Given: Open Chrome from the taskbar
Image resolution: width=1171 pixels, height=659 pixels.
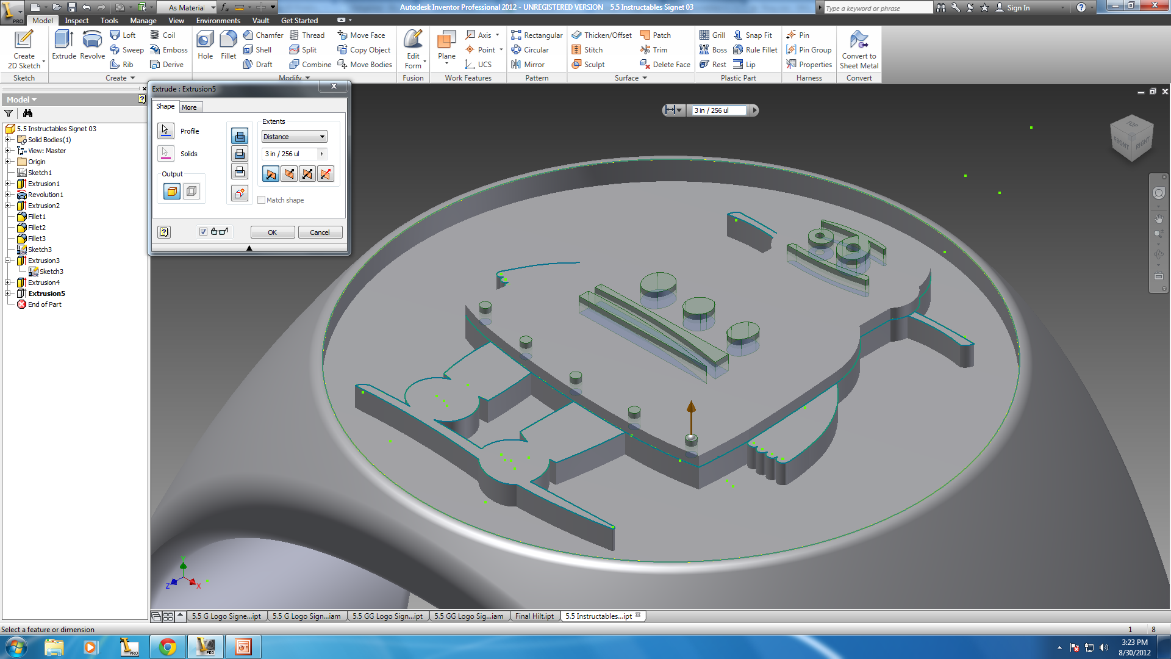Looking at the screenshot, I should [168, 647].
